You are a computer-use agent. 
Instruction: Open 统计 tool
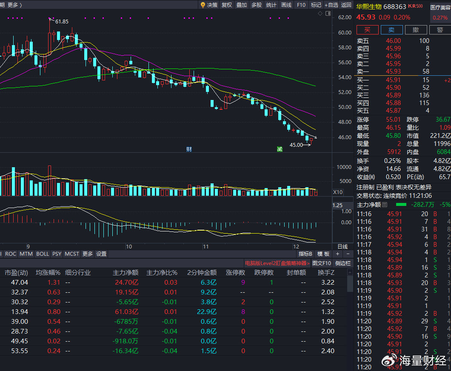[x=271, y=5]
